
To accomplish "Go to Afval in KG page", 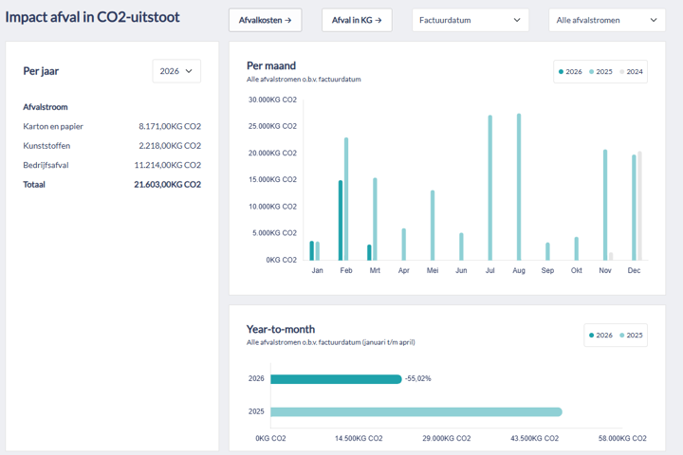I will pos(357,20).
